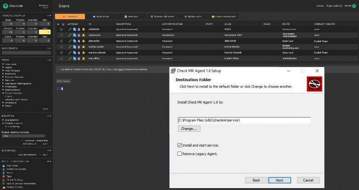This screenshot has height=190, width=359.
Task: Click the install destination folder path field
Action: pyautogui.click(x=244, y=120)
